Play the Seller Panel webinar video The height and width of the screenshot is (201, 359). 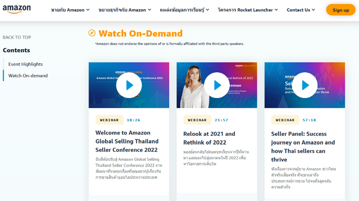coord(305,85)
